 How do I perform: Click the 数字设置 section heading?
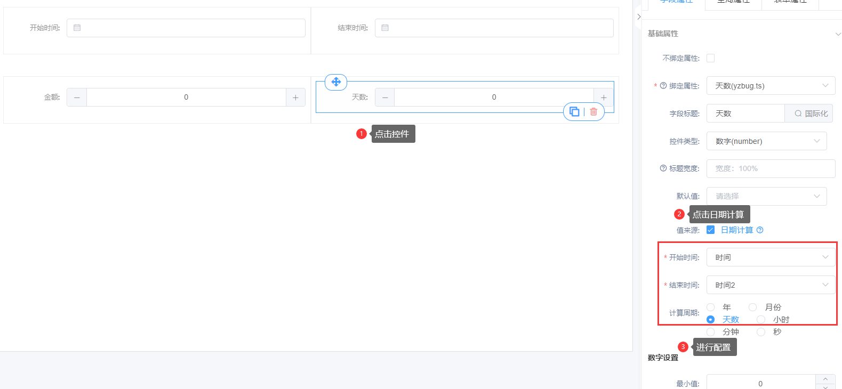pos(663,358)
